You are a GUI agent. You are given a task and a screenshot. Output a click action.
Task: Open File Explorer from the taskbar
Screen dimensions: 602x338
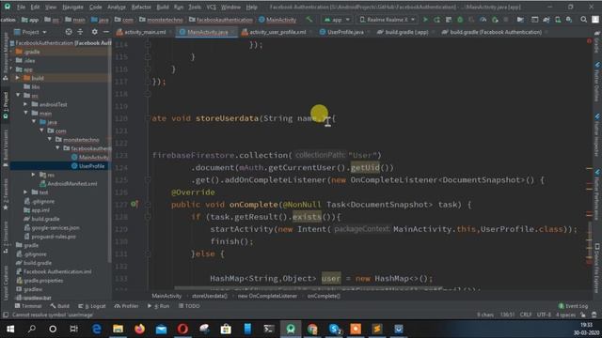coord(118,329)
